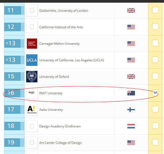
Task: Open University of Oxford link
Action: [54, 77]
